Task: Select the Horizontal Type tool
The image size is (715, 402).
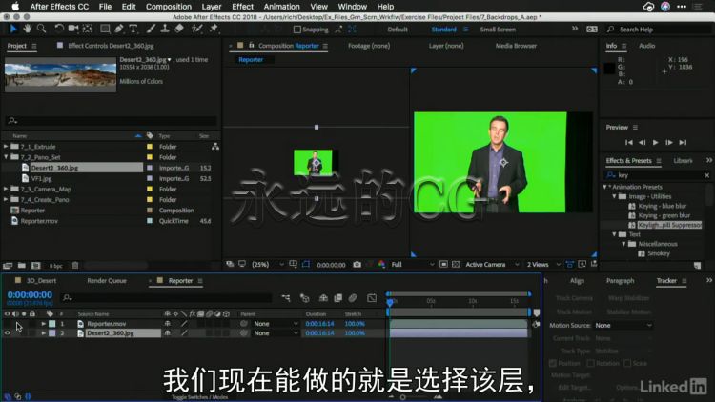Action: click(x=133, y=30)
